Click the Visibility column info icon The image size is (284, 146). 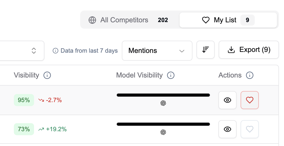point(47,75)
